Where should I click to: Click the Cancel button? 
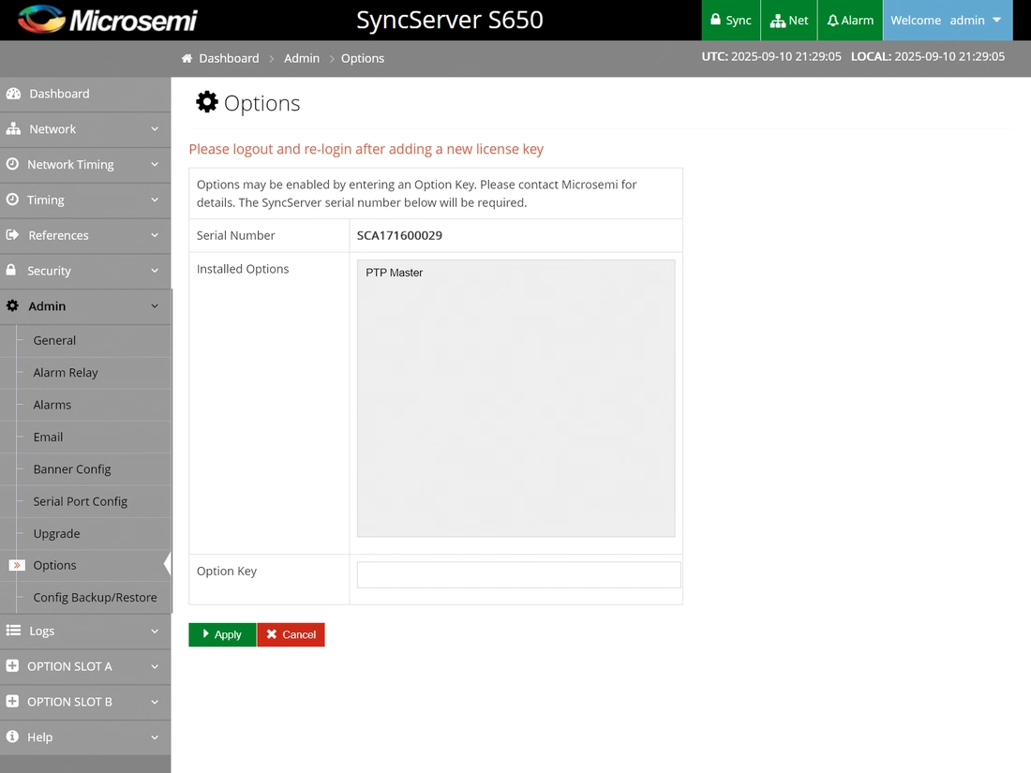click(x=291, y=634)
